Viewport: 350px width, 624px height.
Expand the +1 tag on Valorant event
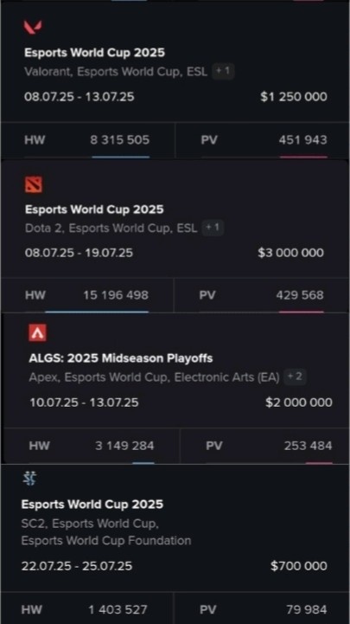pos(223,72)
